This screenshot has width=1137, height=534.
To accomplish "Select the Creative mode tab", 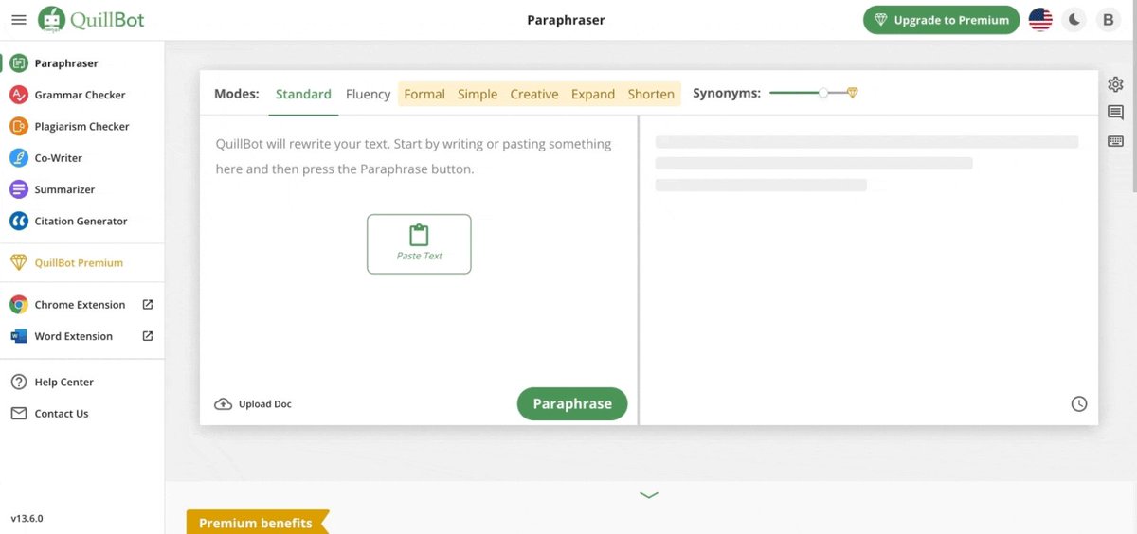I will [x=534, y=94].
